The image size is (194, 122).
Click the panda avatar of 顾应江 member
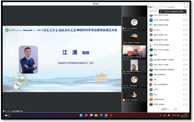coord(151,35)
